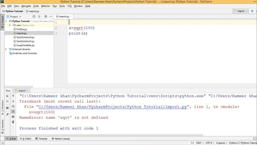Viewport: 257px width, 145px height.
Task: Click Python 3.7 interpreter in status bar
Action: pos(243,143)
